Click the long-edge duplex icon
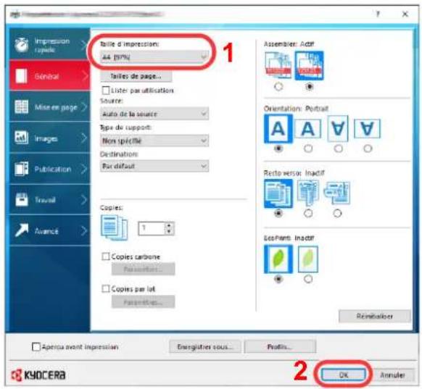Image resolution: width=422 pixels, height=389 pixels. (x=308, y=193)
